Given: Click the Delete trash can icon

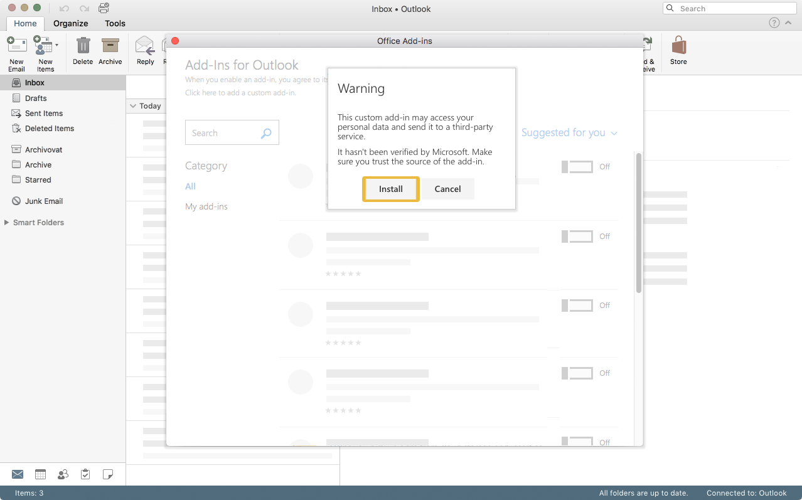Looking at the screenshot, I should (x=83, y=45).
